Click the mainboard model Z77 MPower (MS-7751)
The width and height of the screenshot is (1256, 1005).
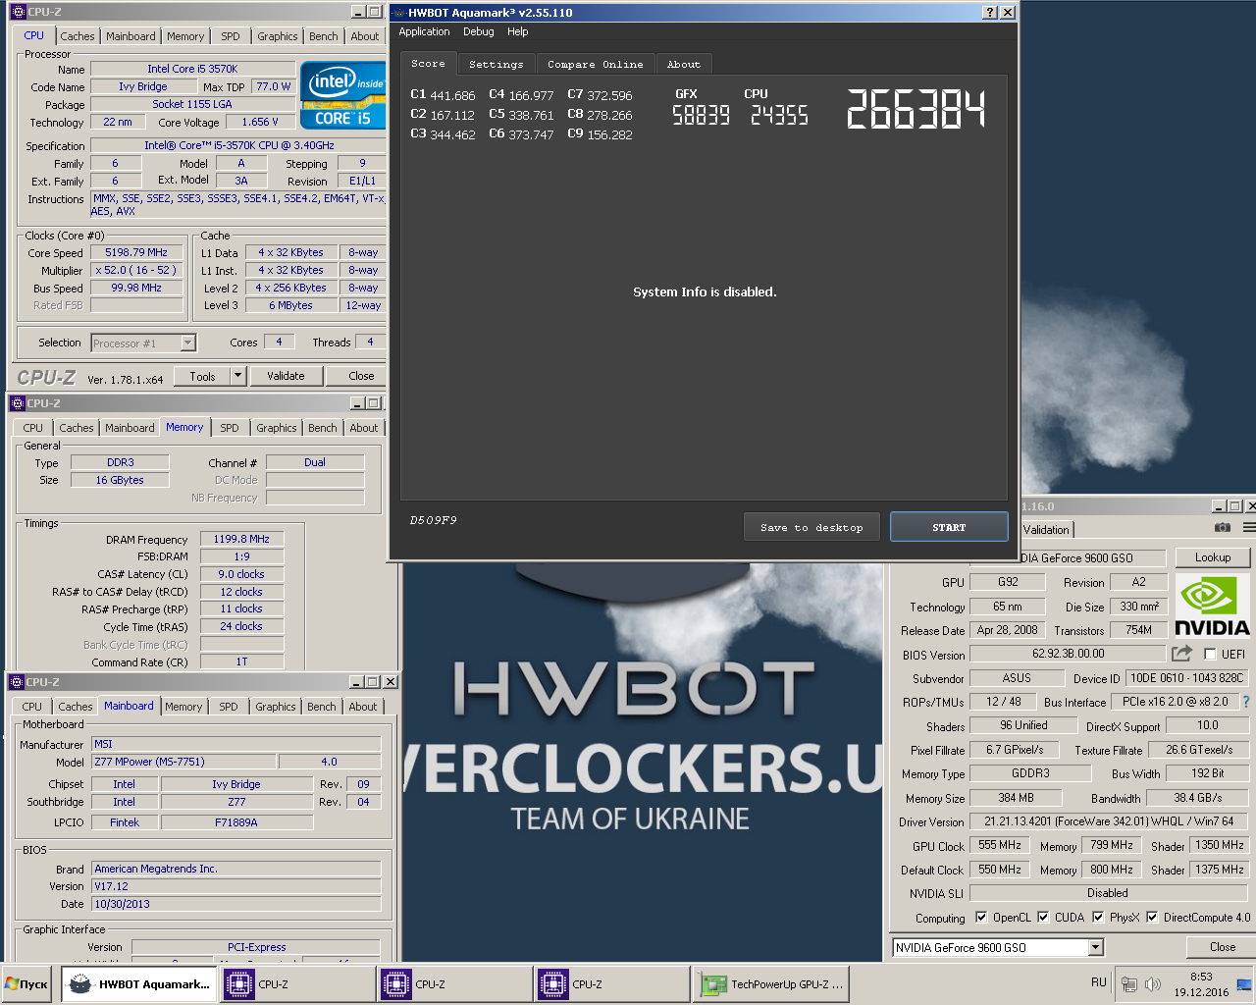click(183, 762)
